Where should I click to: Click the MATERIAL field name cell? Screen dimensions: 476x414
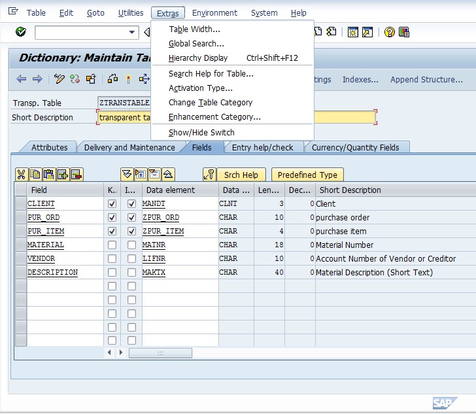click(65, 245)
